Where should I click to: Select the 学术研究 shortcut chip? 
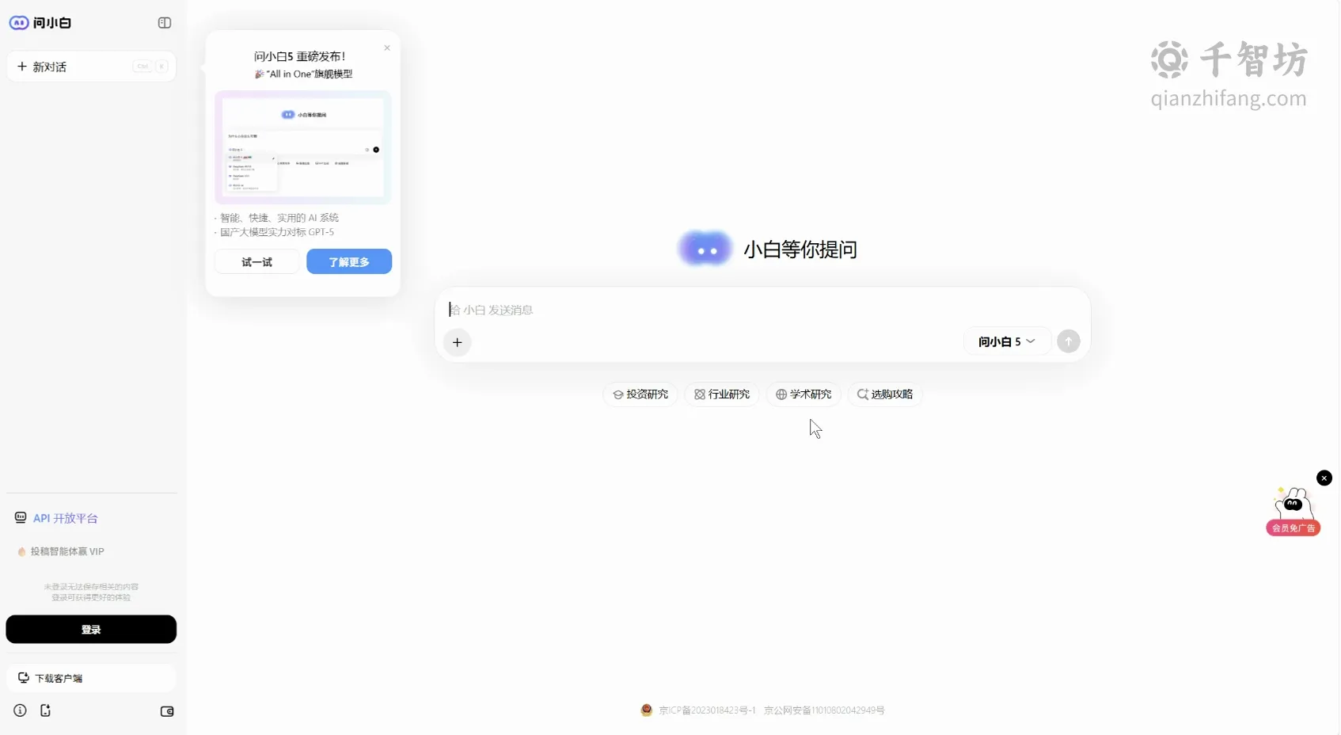(x=803, y=394)
